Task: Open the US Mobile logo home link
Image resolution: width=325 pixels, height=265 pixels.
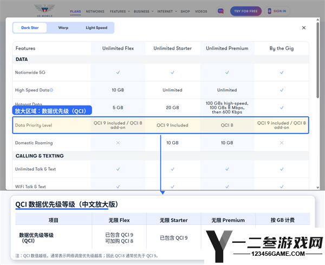Action: click(44, 11)
